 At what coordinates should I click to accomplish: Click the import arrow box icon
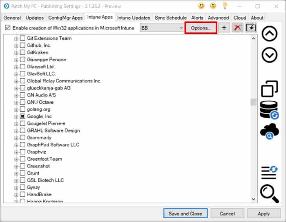click(x=251, y=28)
